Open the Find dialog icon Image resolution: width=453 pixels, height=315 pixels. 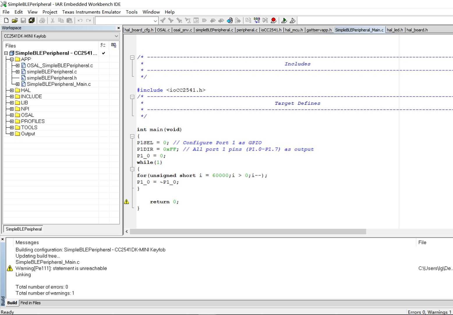tap(179, 20)
